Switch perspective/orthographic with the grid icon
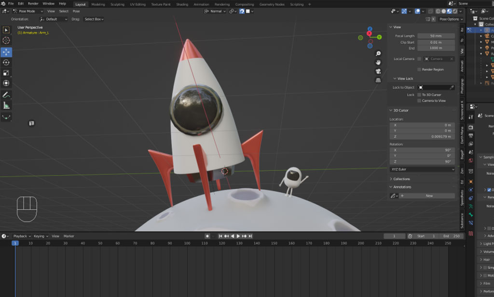This screenshot has width=494, height=297. click(x=378, y=80)
